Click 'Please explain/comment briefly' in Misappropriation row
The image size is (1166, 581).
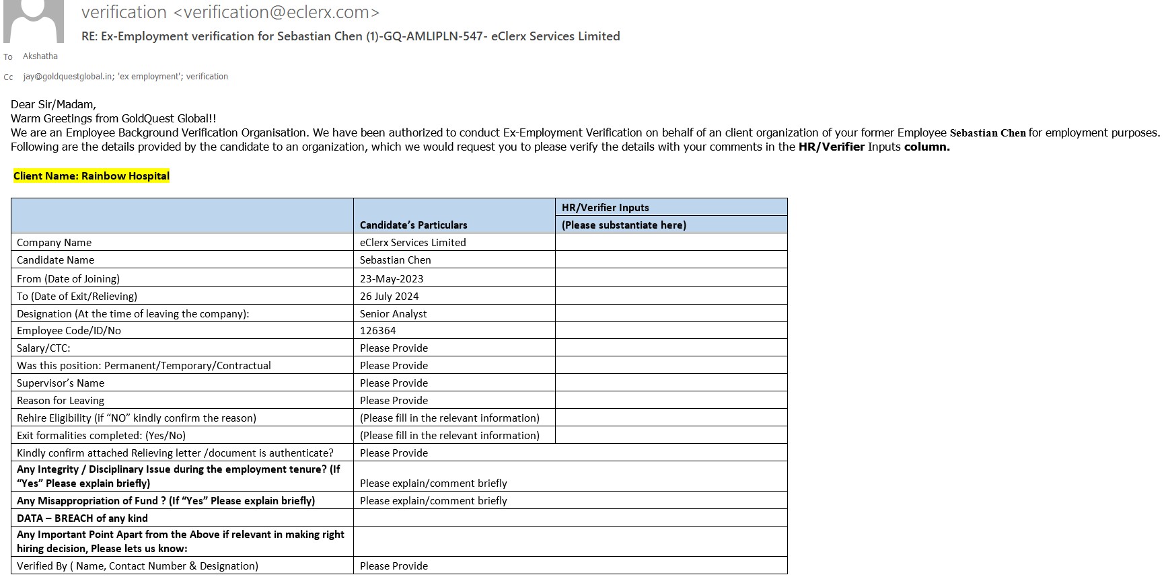[434, 500]
